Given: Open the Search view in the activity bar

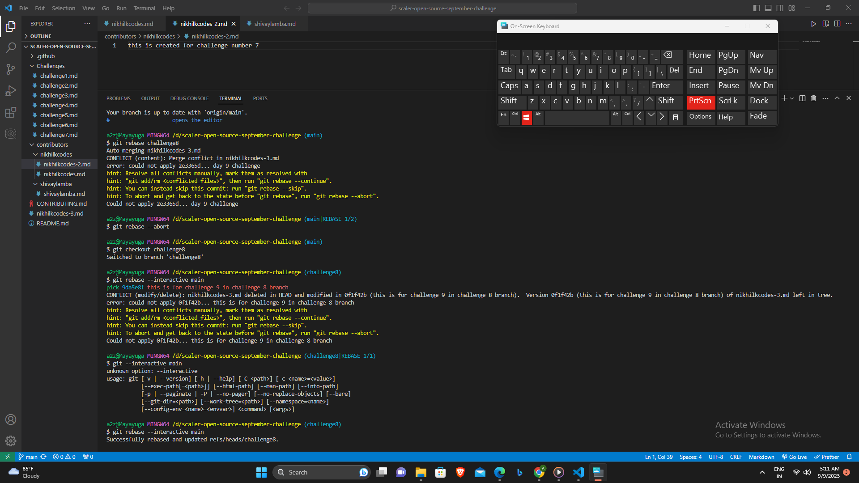Looking at the screenshot, I should (x=11, y=48).
